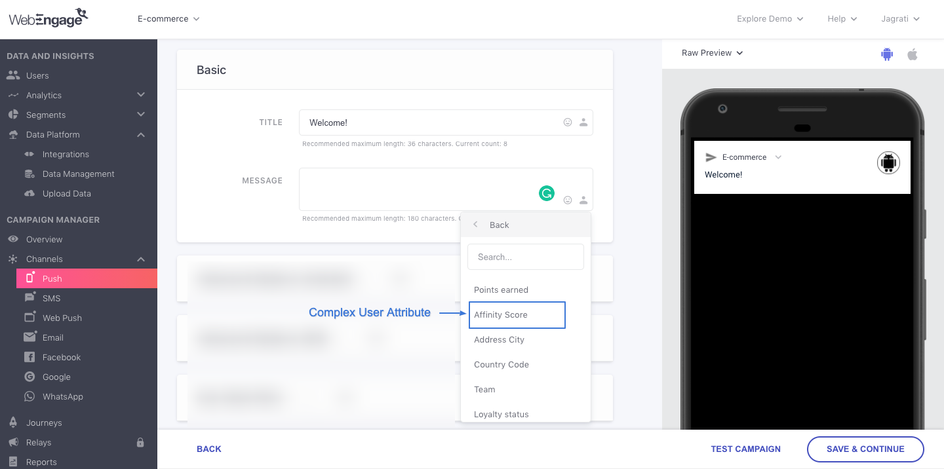Open the Help dropdown menu

pos(842,19)
